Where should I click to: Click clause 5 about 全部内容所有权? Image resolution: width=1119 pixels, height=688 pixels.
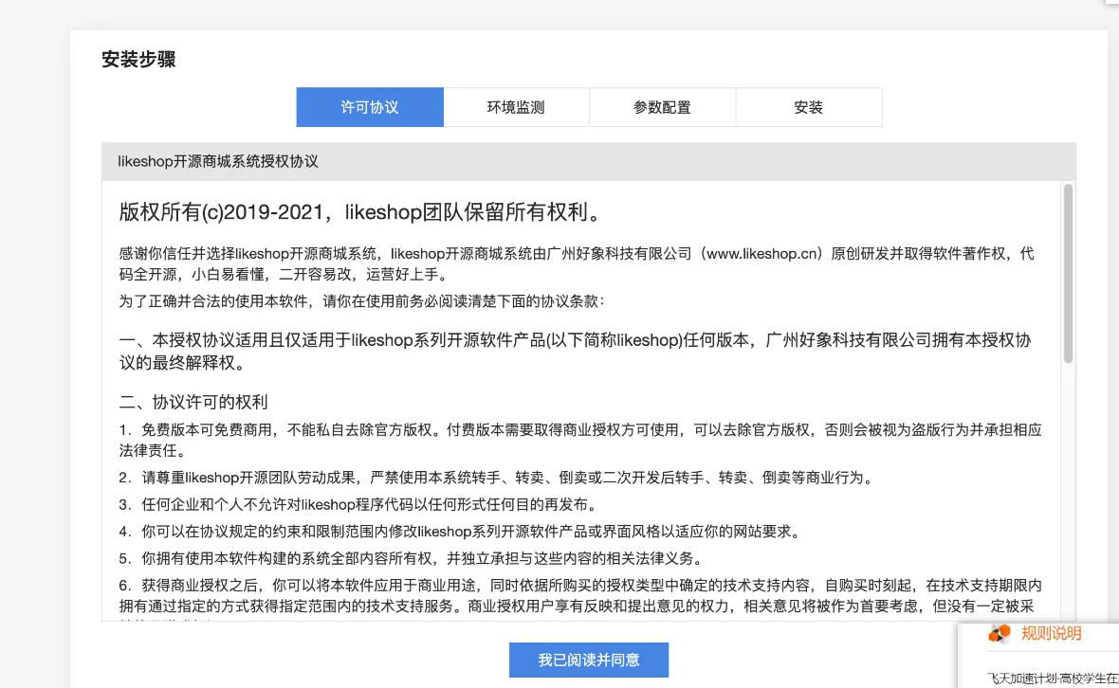click(413, 558)
